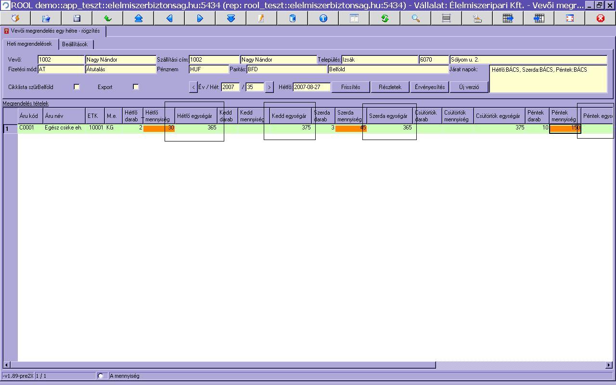Viewport: 616px width, 385px height.
Task: Open the folder icon in toolbar
Action: [x=46, y=18]
